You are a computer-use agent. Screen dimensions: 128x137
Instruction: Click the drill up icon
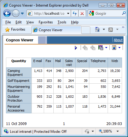tap(93, 48)
